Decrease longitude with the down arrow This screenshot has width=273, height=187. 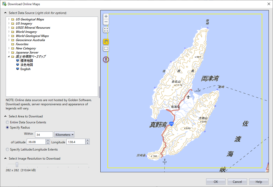point(88,143)
